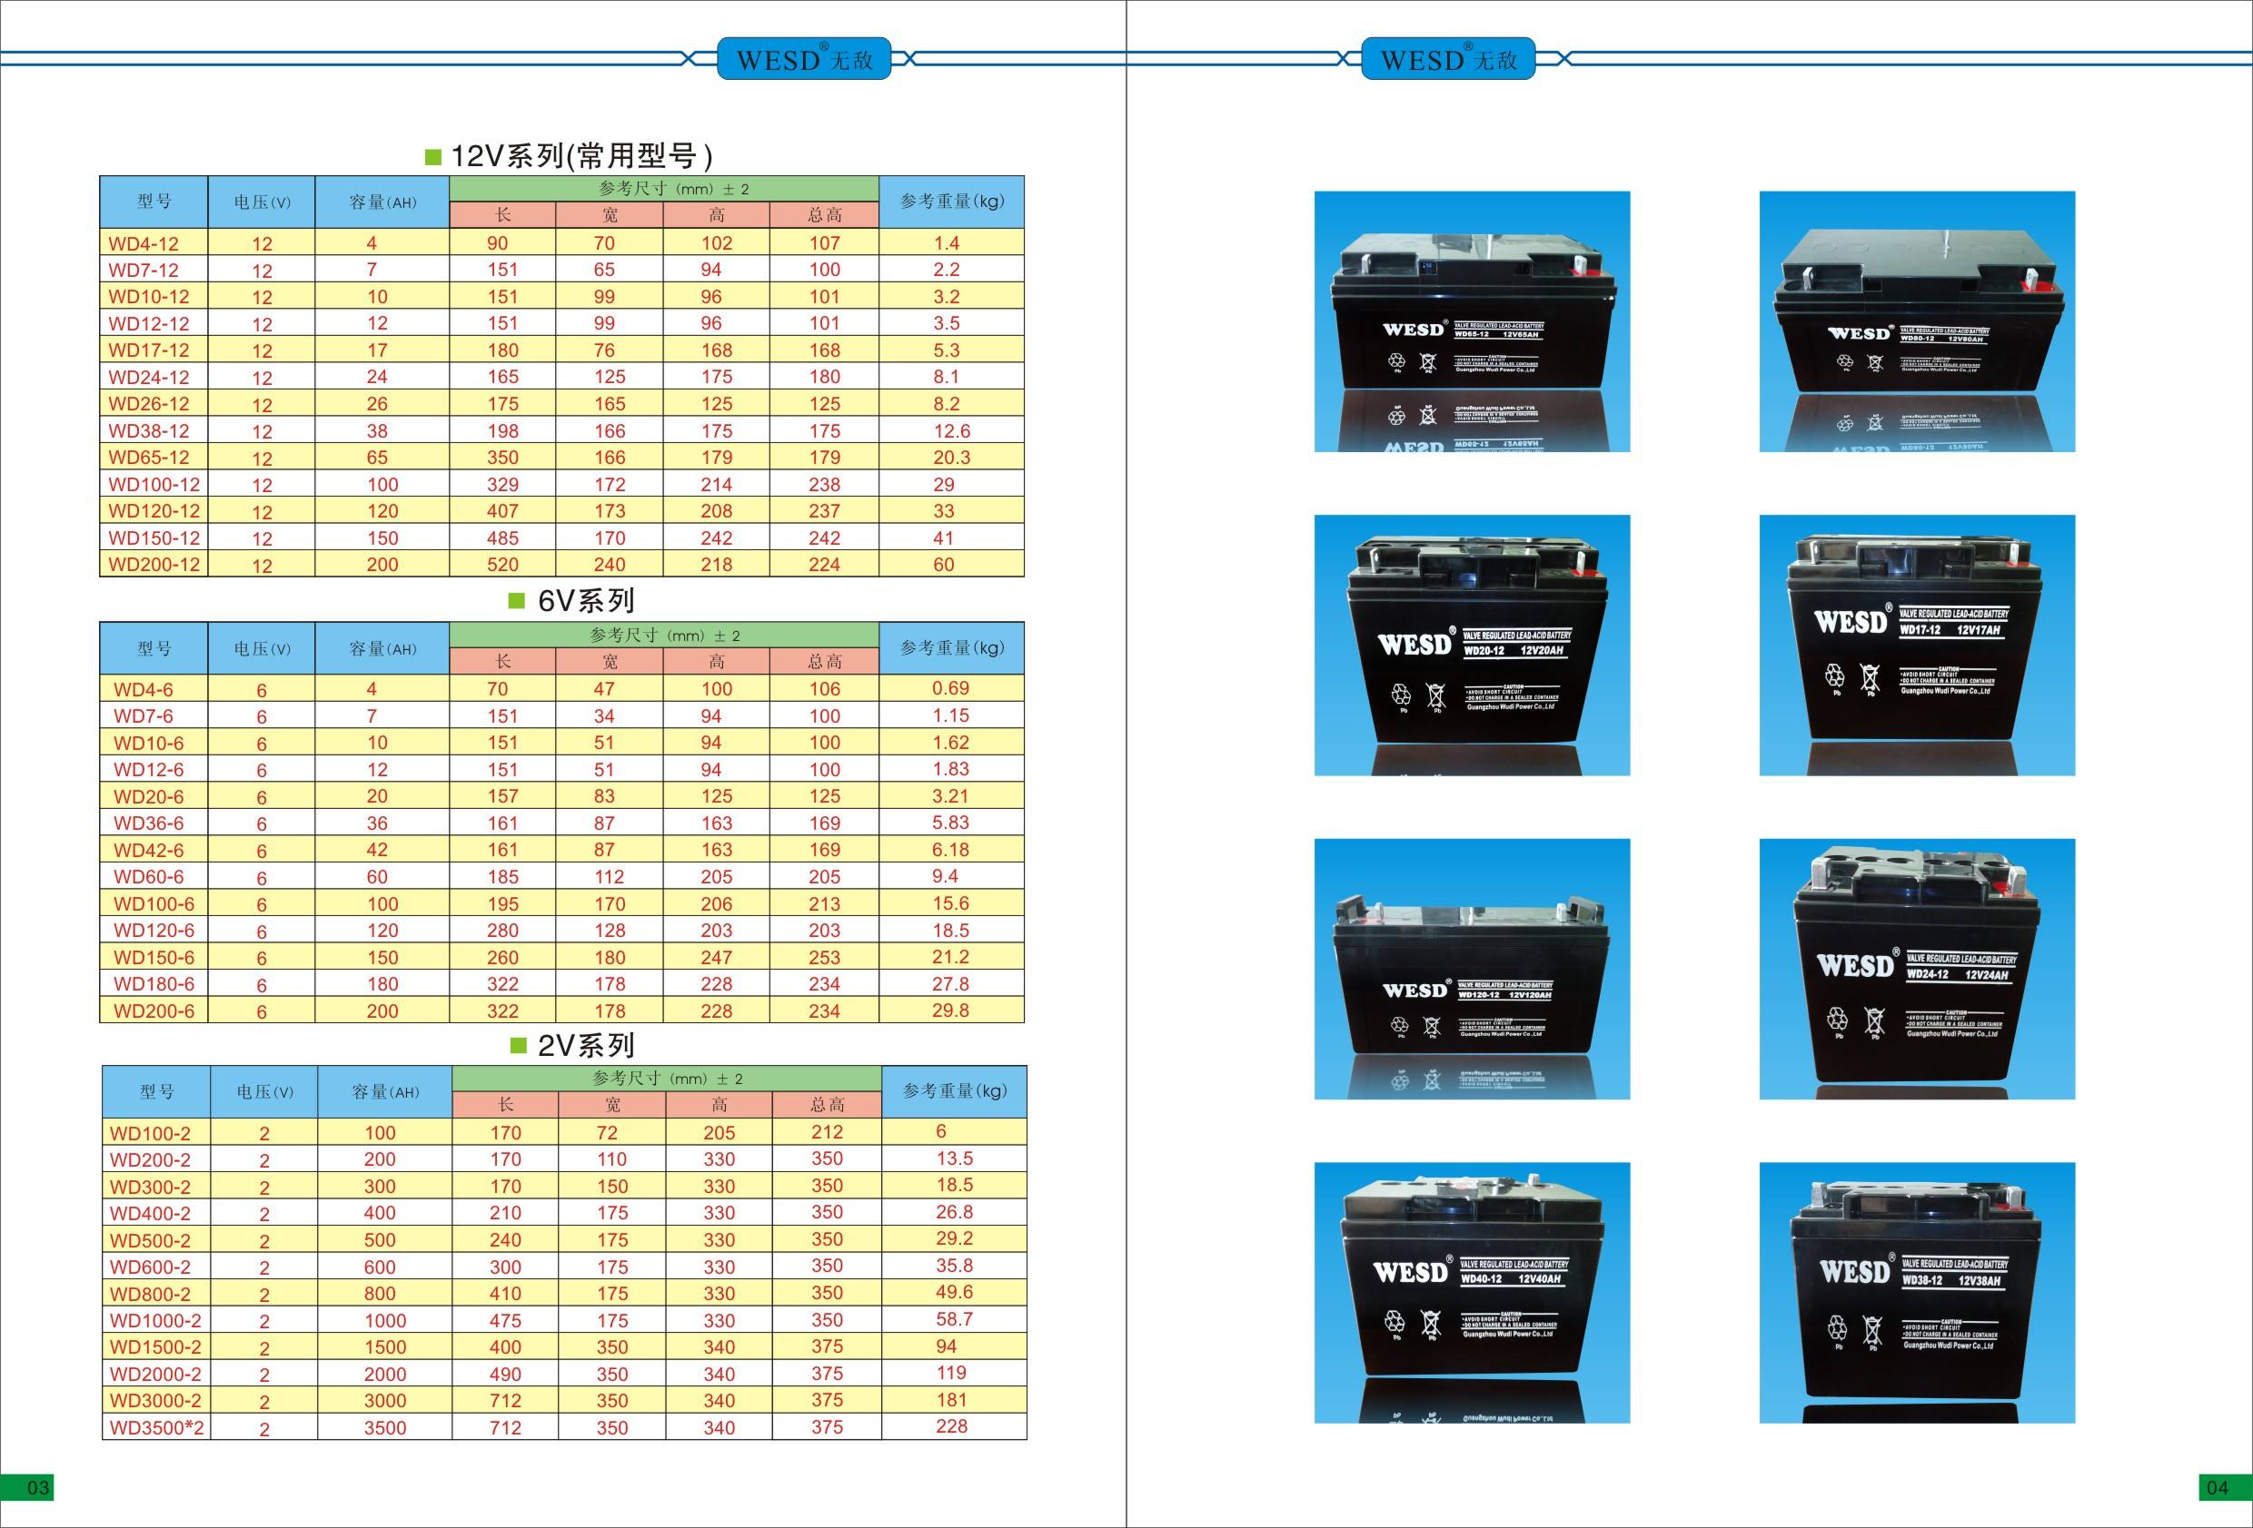Click the WD10-12 model cell

point(154,297)
